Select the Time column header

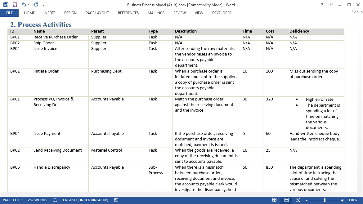click(x=247, y=31)
